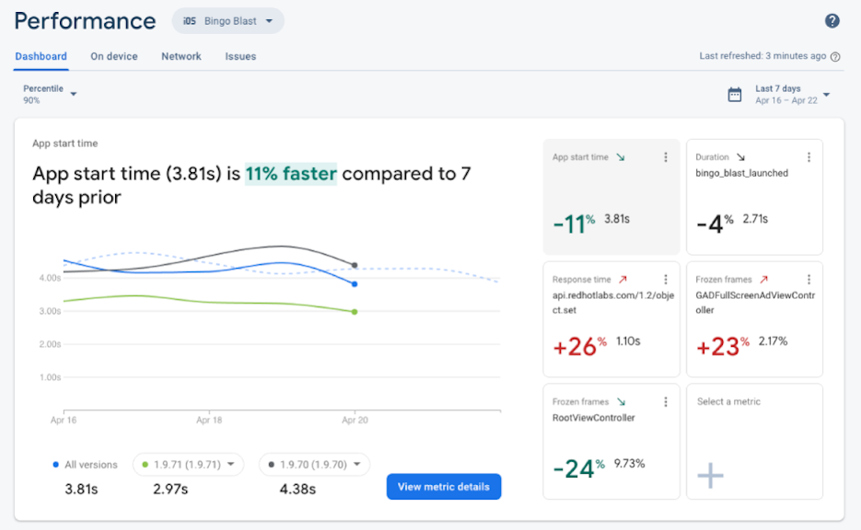Select the bingo_blast_launched Duration card
Viewport: 861px width, 530px height.
point(754,197)
